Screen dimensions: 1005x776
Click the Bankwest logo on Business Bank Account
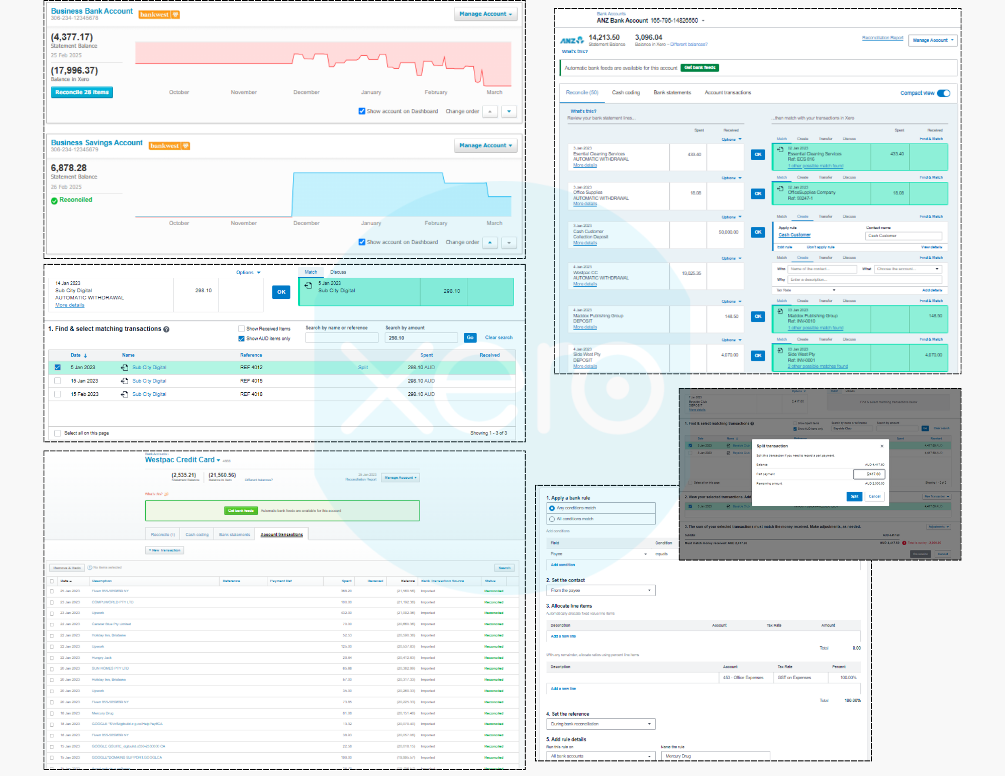pyautogui.click(x=159, y=15)
